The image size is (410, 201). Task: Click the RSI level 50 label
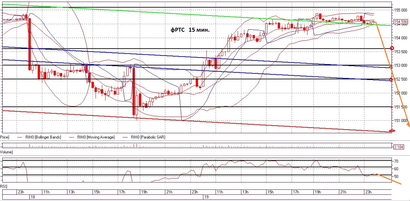396,177
